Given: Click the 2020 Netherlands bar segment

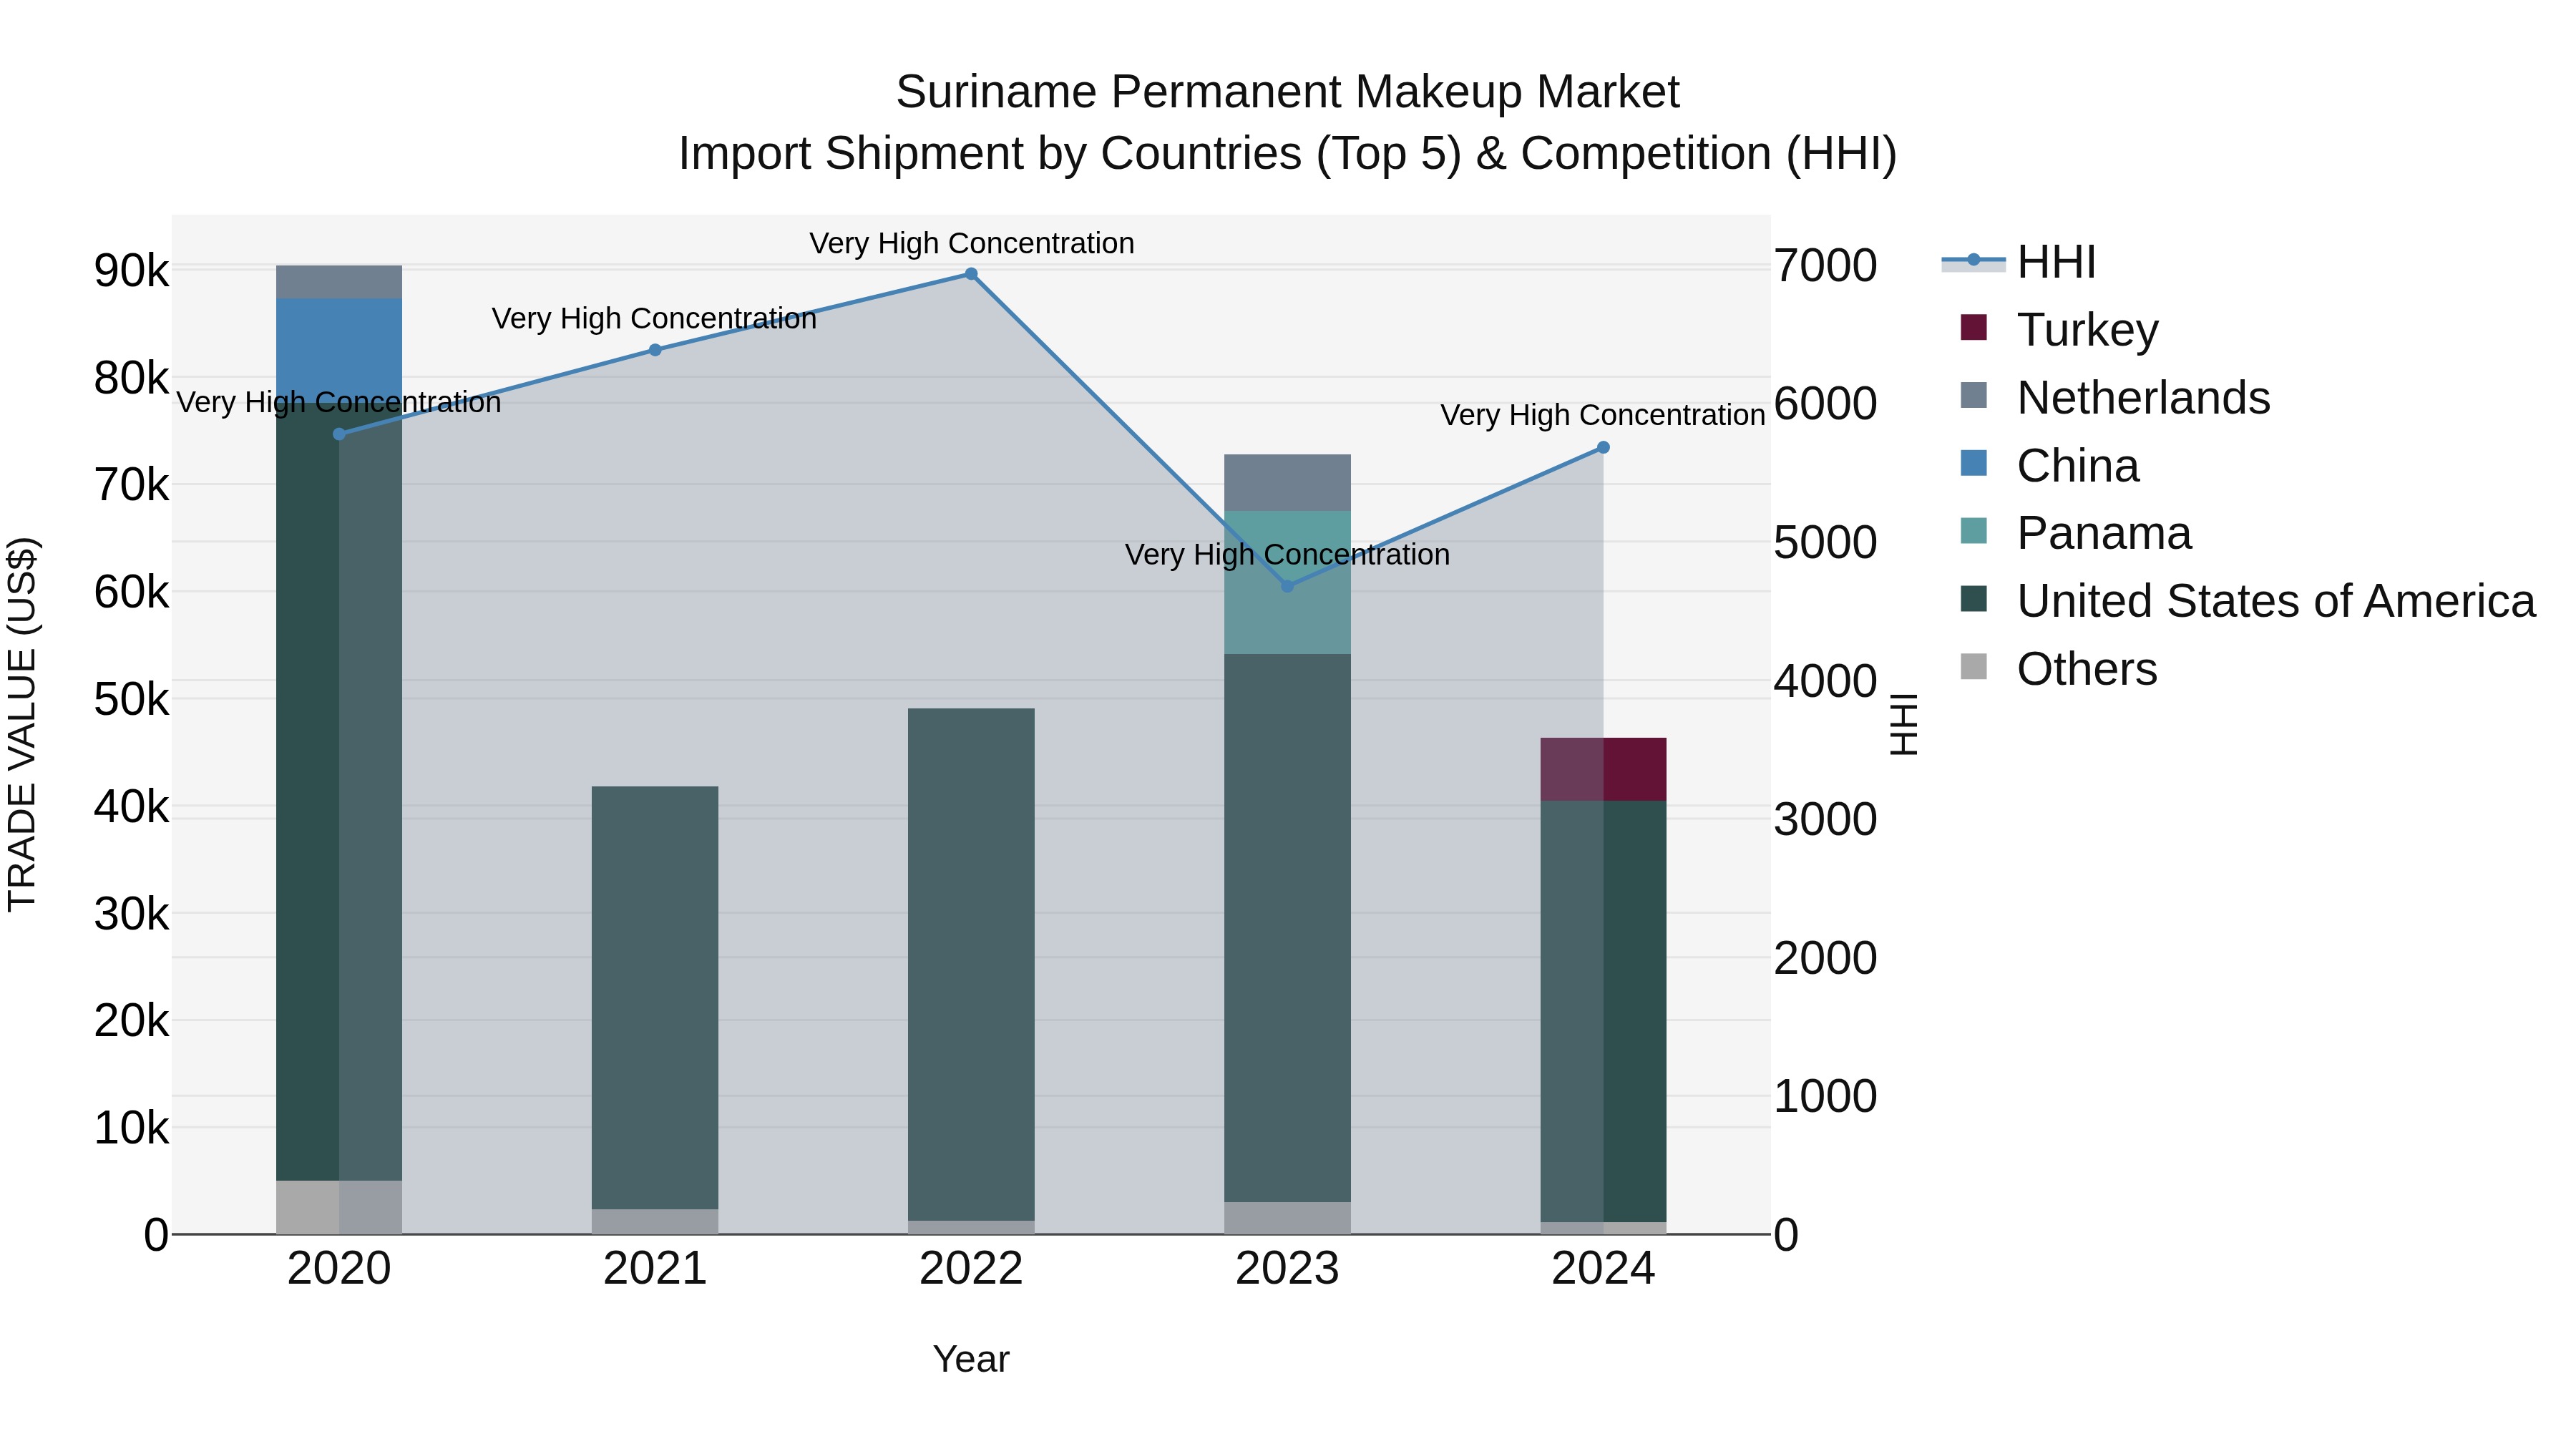Looking at the screenshot, I should [339, 282].
